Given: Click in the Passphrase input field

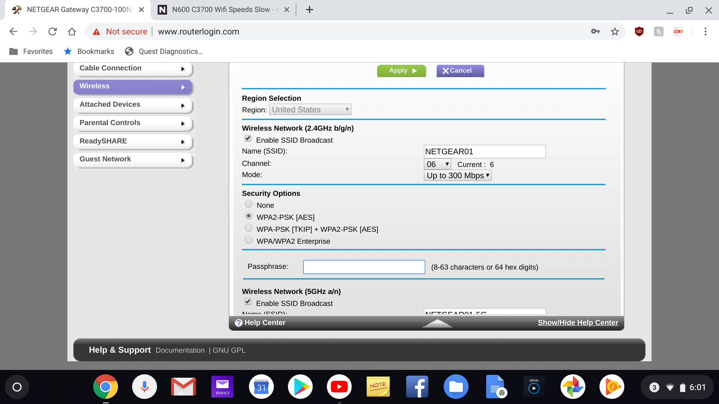Looking at the screenshot, I should (x=364, y=267).
